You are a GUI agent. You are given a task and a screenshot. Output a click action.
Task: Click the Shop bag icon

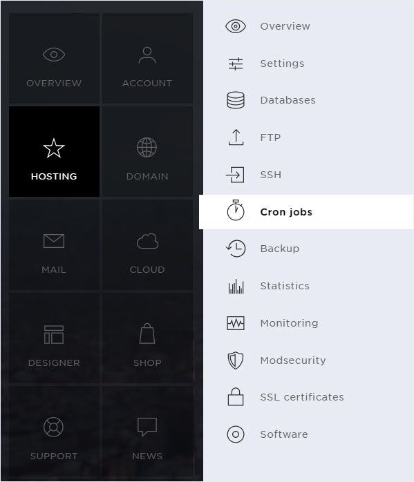(x=147, y=334)
